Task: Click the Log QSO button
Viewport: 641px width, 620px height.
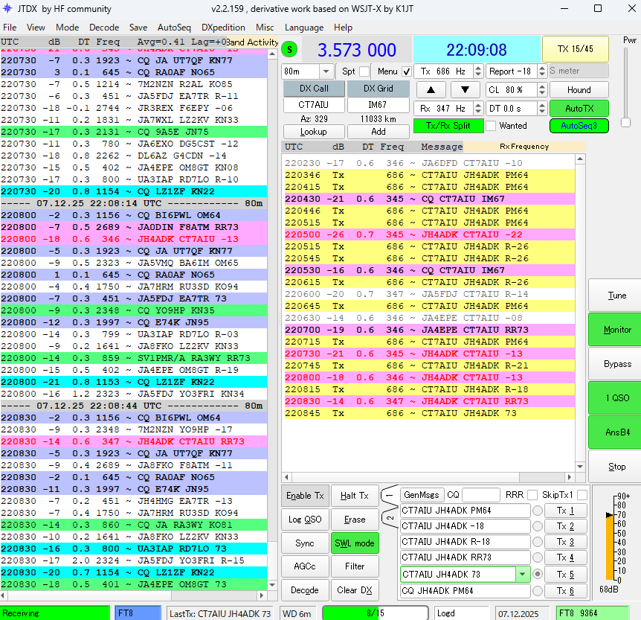Action: click(305, 519)
